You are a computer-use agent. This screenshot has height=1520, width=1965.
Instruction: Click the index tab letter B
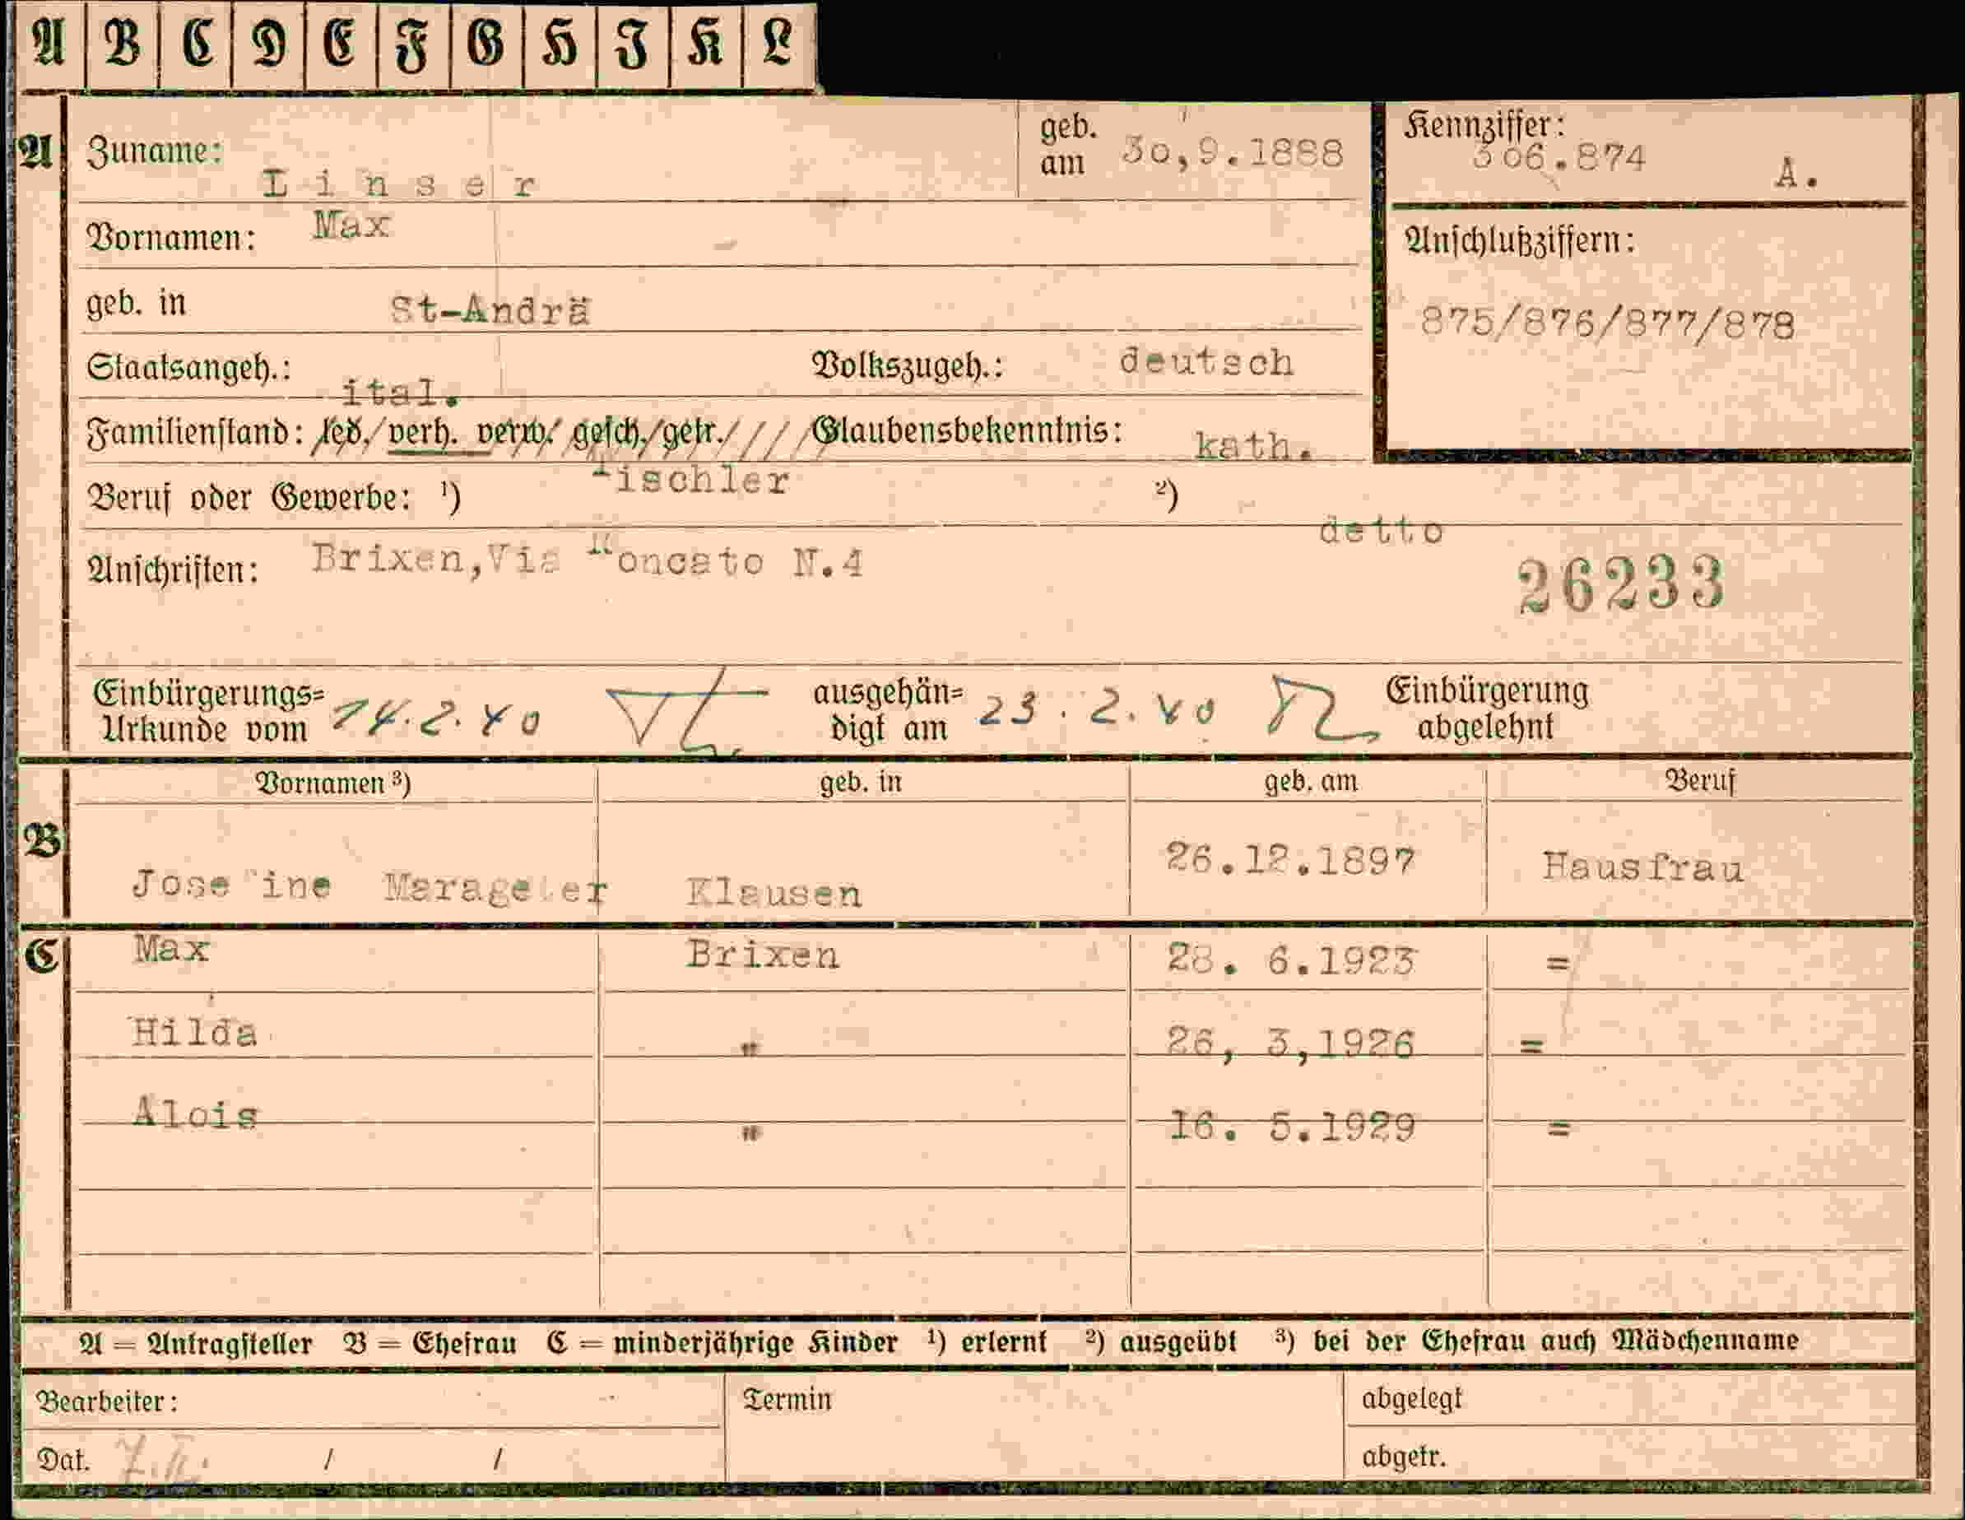tap(123, 43)
